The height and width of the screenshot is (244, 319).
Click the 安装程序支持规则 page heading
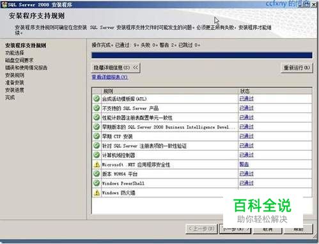[36, 16]
